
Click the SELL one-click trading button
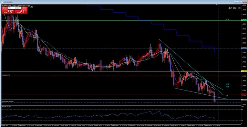(x=8, y=12)
